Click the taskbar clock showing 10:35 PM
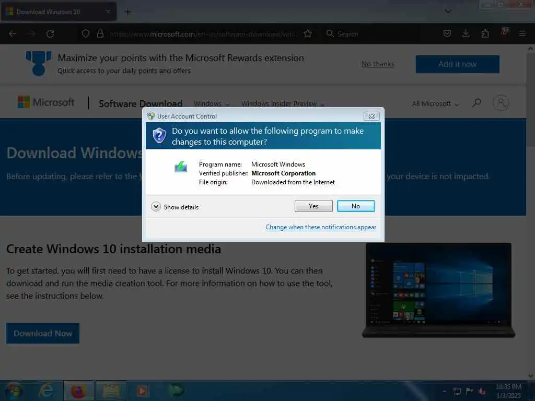535x401 pixels. click(508, 391)
